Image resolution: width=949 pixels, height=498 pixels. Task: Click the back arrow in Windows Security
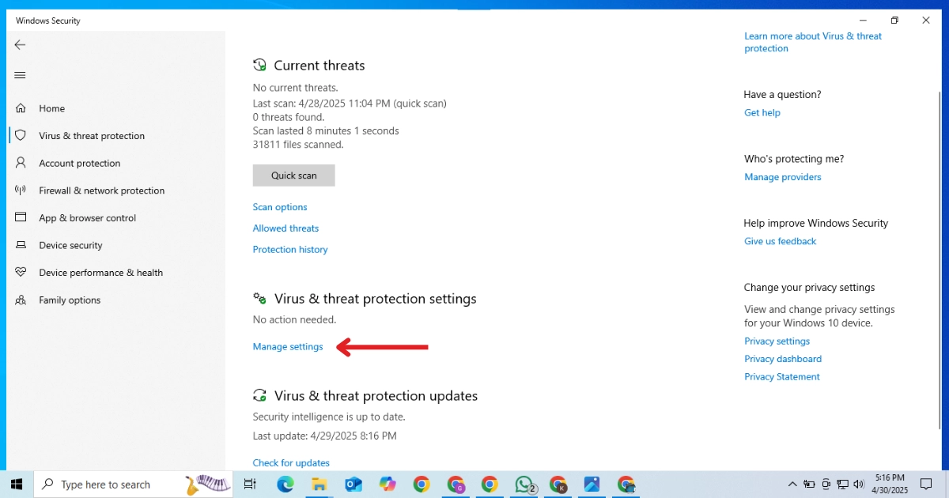[x=21, y=45]
